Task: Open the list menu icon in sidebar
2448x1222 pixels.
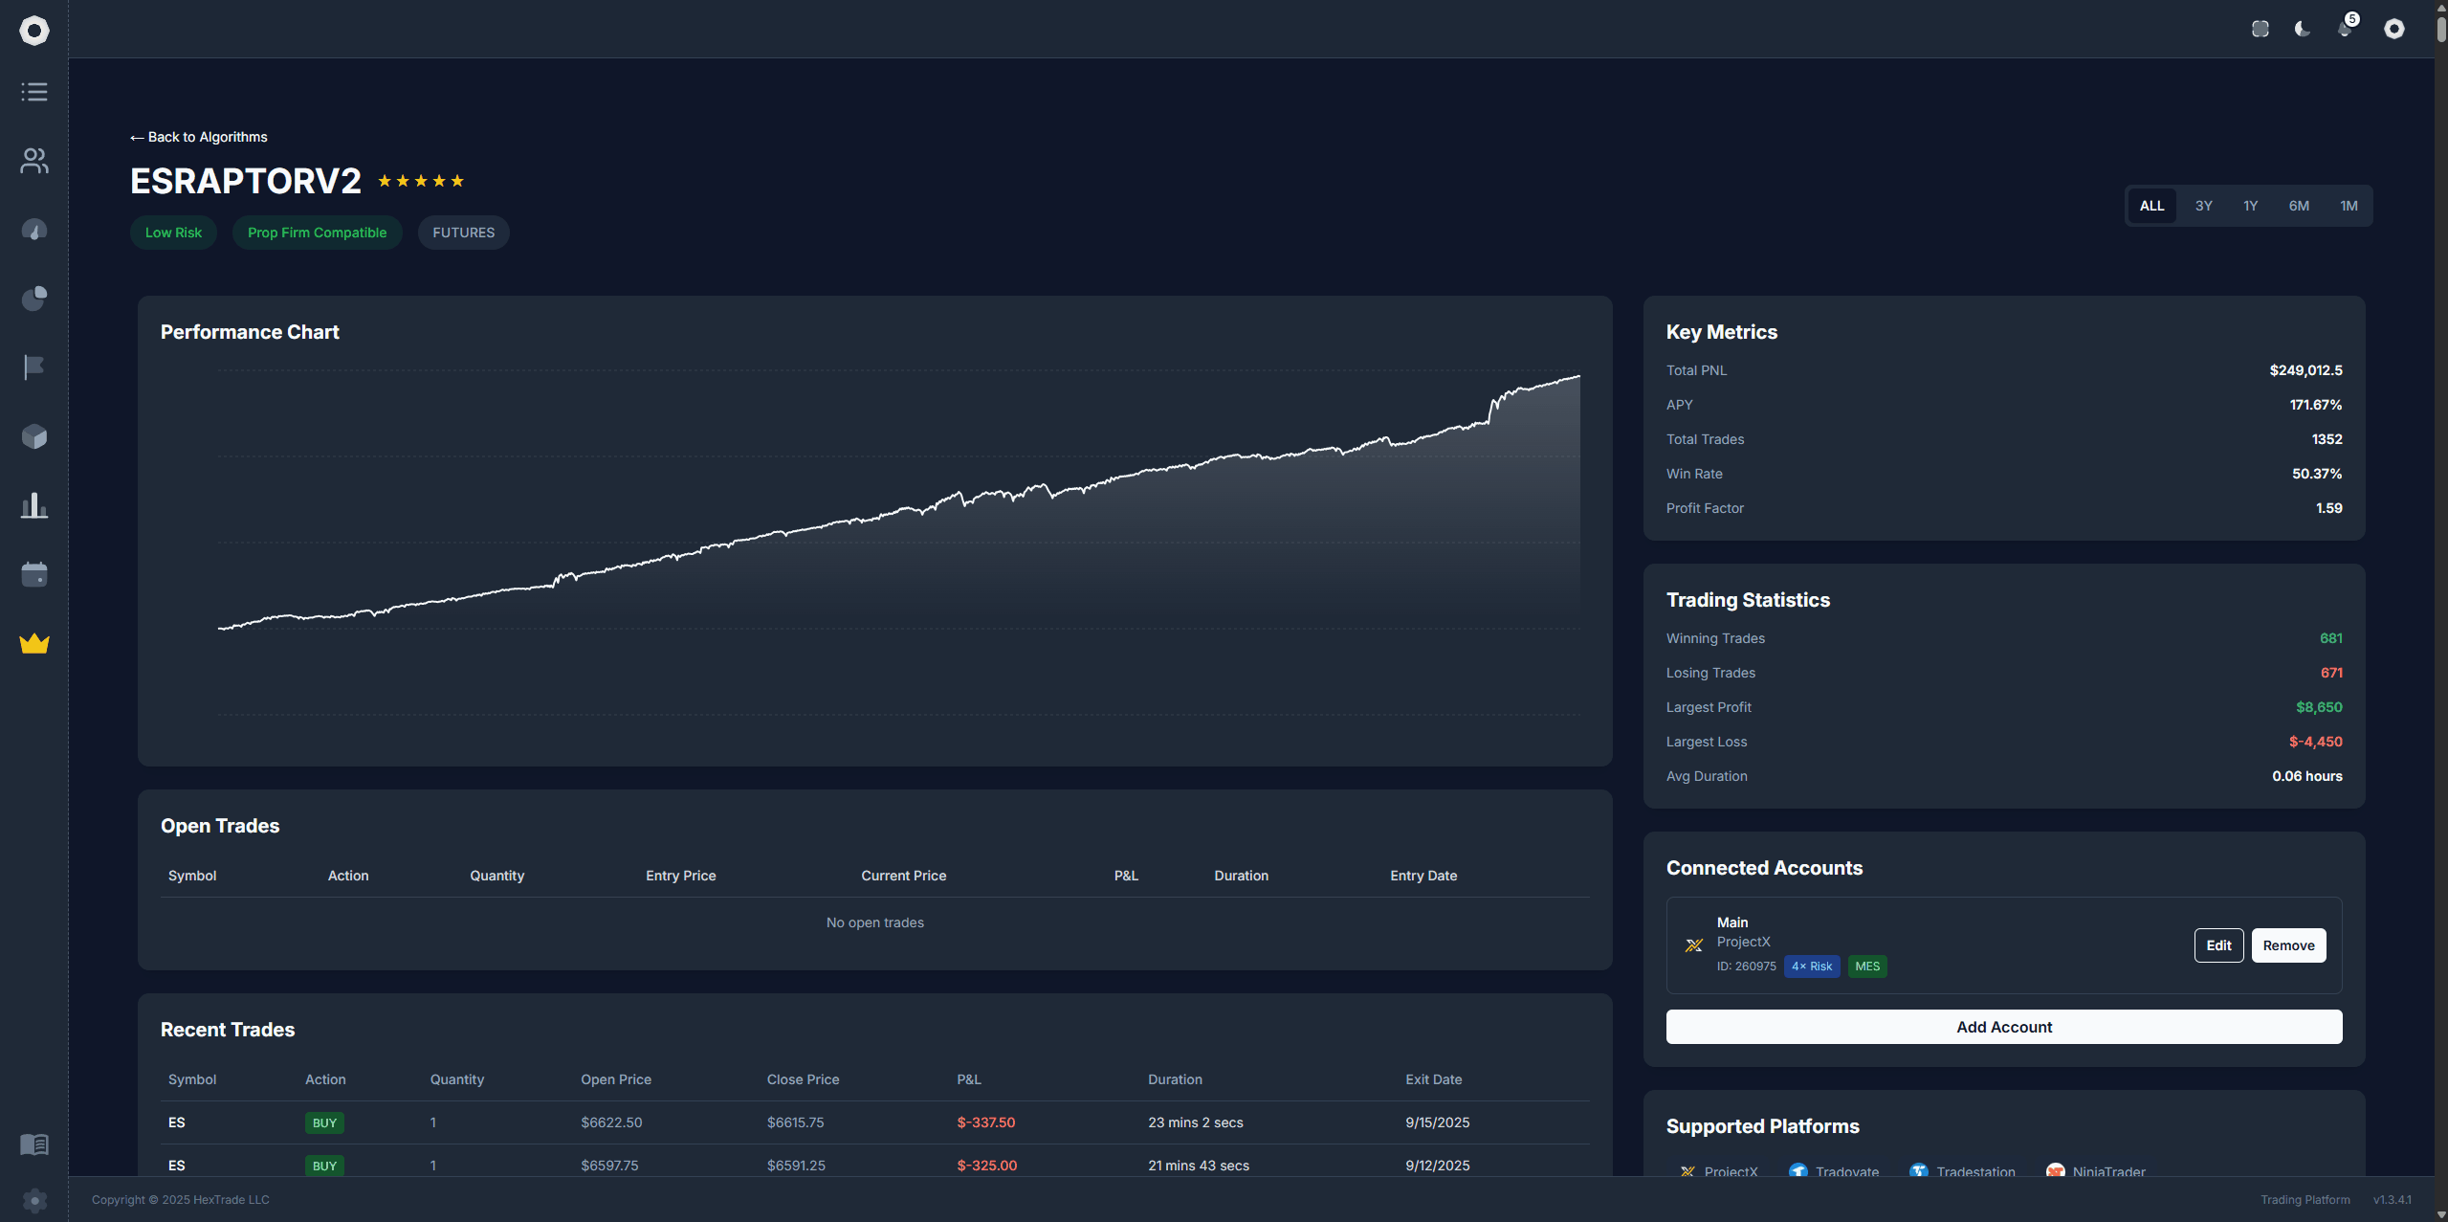Action: click(x=34, y=92)
